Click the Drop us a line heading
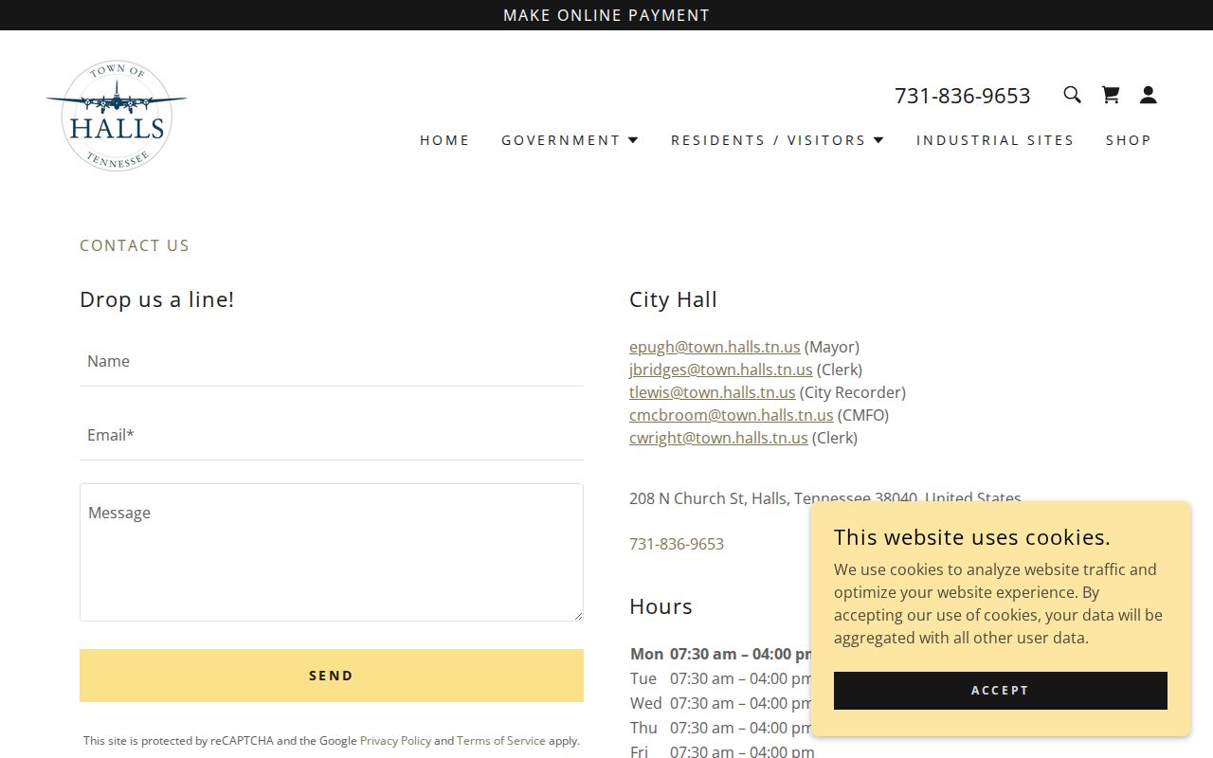Viewport: 1213px width, 758px height. pyautogui.click(x=157, y=299)
